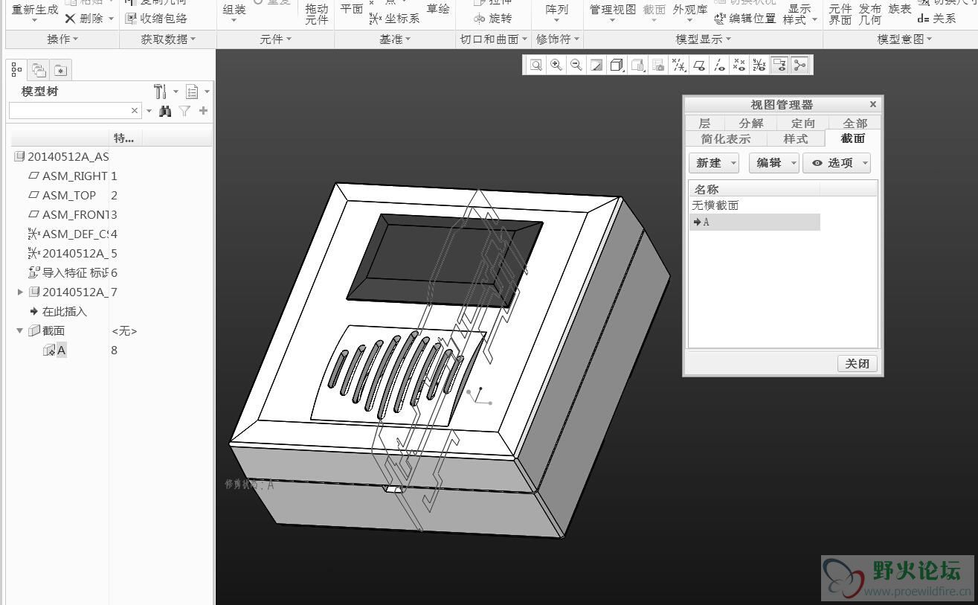
Task: Click the 旋转 button in ribbon
Action: coord(493,19)
